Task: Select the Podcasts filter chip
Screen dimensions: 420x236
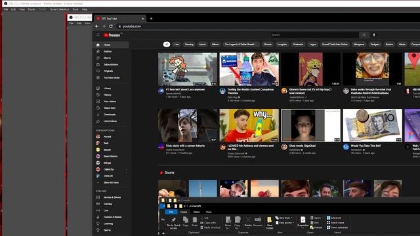Action: (x=298, y=45)
